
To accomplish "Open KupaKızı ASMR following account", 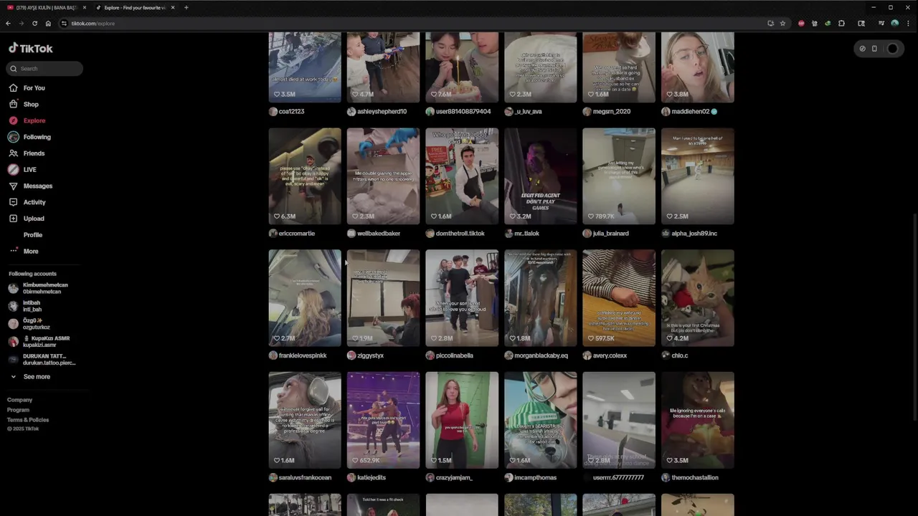I will pyautogui.click(x=39, y=342).
